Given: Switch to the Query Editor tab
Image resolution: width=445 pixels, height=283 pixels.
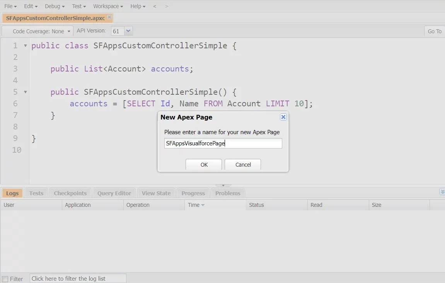Looking at the screenshot, I should [x=114, y=193].
